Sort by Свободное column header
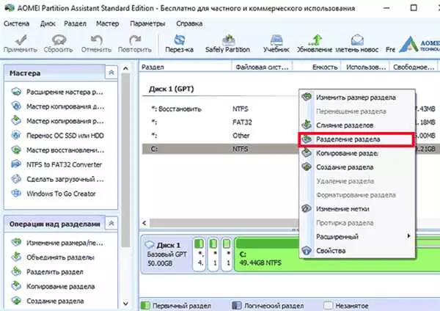The height and width of the screenshot is (311, 440). [x=414, y=67]
